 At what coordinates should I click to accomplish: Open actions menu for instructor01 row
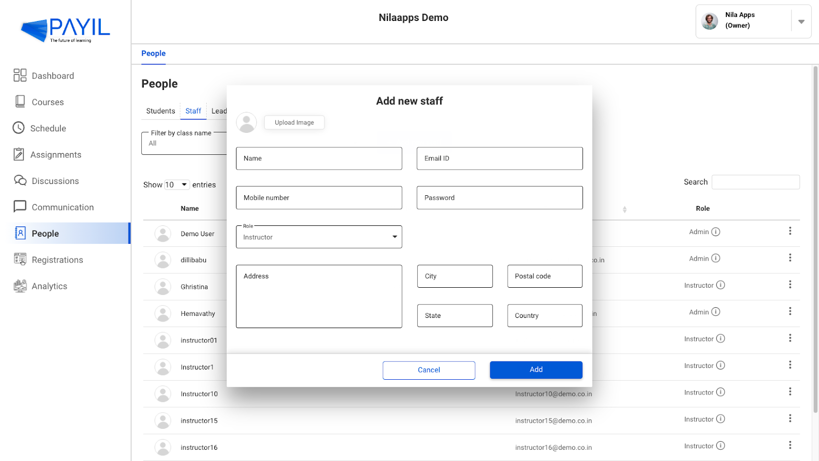click(790, 338)
